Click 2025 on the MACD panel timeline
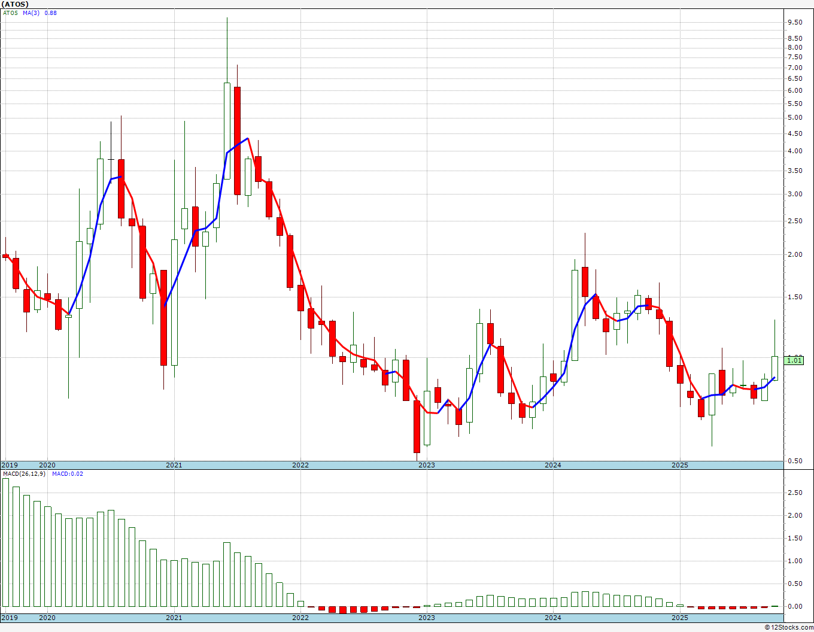 click(680, 618)
